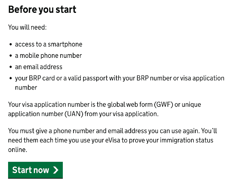Viewport: 238px width, 186px height.
Task: Click the bullet beside "access to a smartphone"
Action: 10,45
